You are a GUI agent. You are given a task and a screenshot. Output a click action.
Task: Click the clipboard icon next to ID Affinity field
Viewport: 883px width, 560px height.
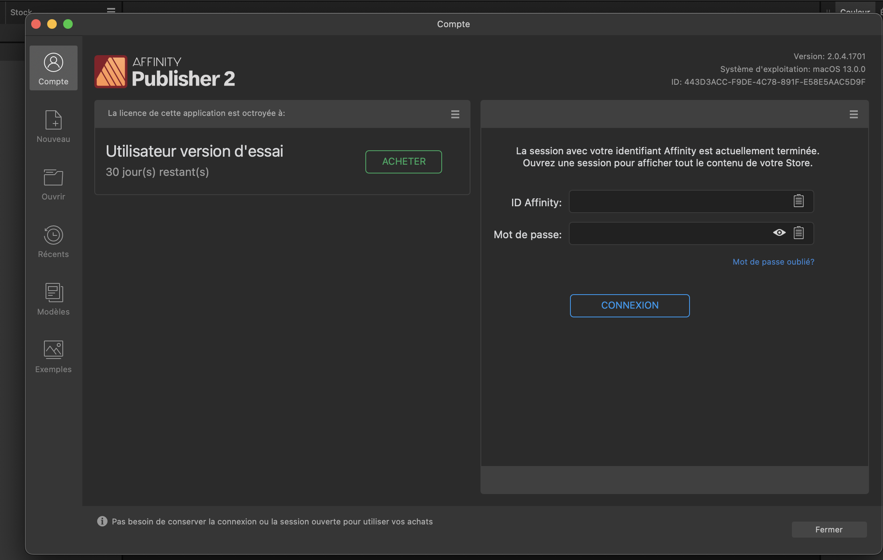coord(798,201)
